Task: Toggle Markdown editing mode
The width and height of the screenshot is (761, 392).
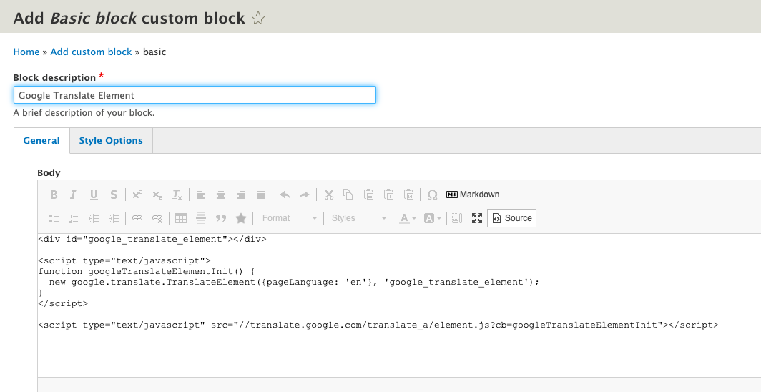Action: pyautogui.click(x=473, y=195)
